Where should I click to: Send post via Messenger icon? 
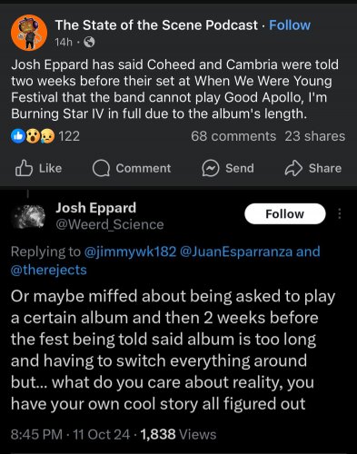(228, 168)
